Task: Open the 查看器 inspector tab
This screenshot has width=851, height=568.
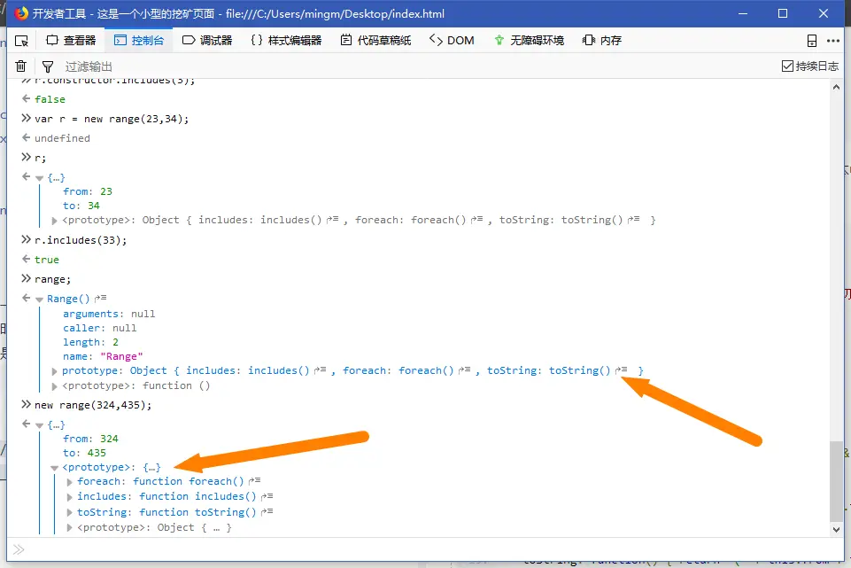Action: point(71,41)
